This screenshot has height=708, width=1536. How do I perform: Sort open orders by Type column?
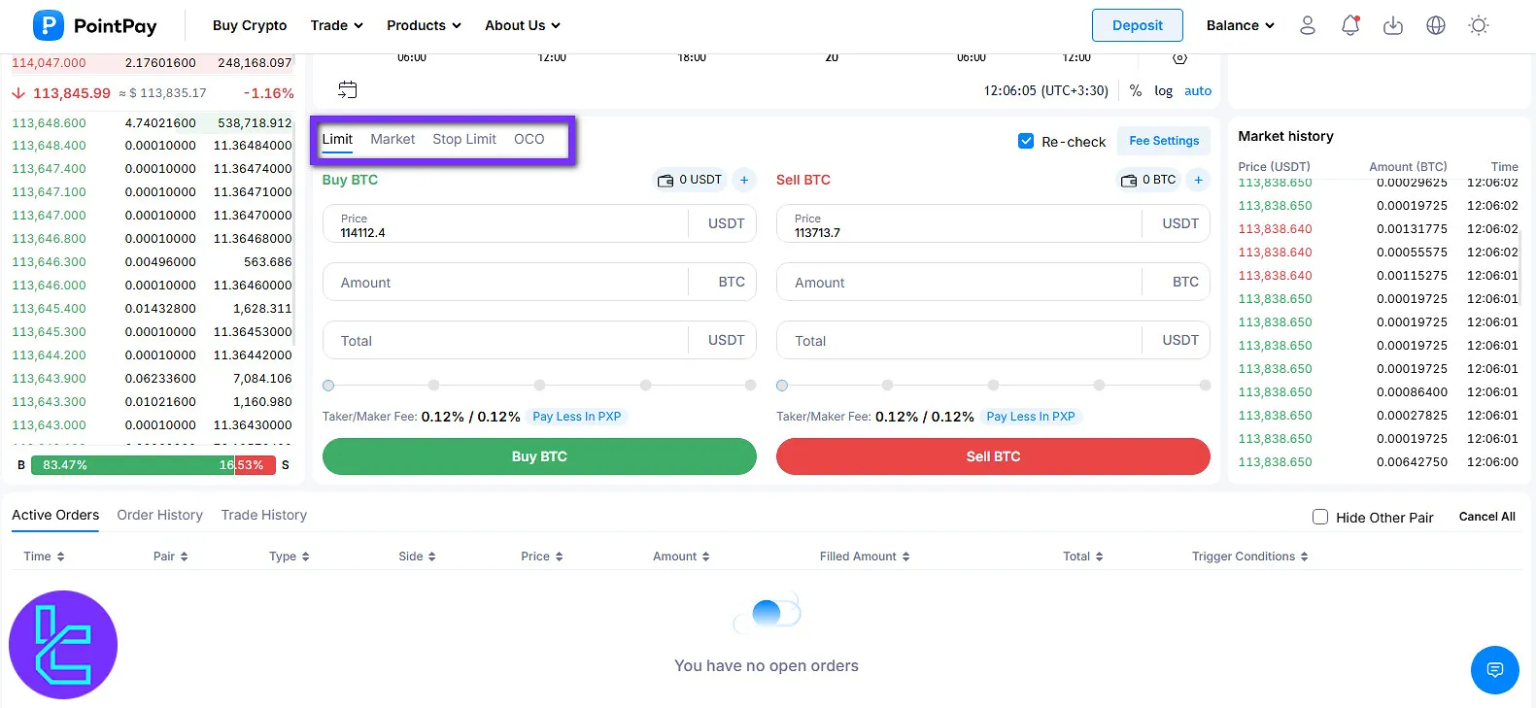pyautogui.click(x=290, y=556)
